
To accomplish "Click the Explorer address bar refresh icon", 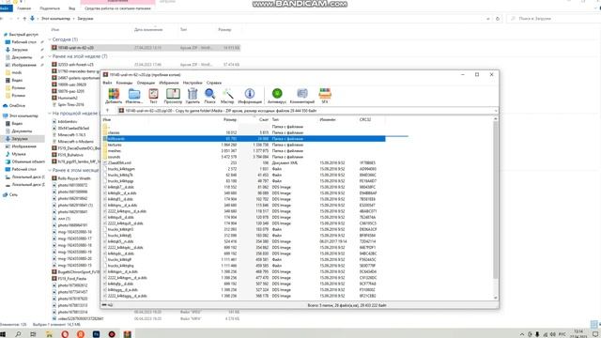I will coord(498,19).
